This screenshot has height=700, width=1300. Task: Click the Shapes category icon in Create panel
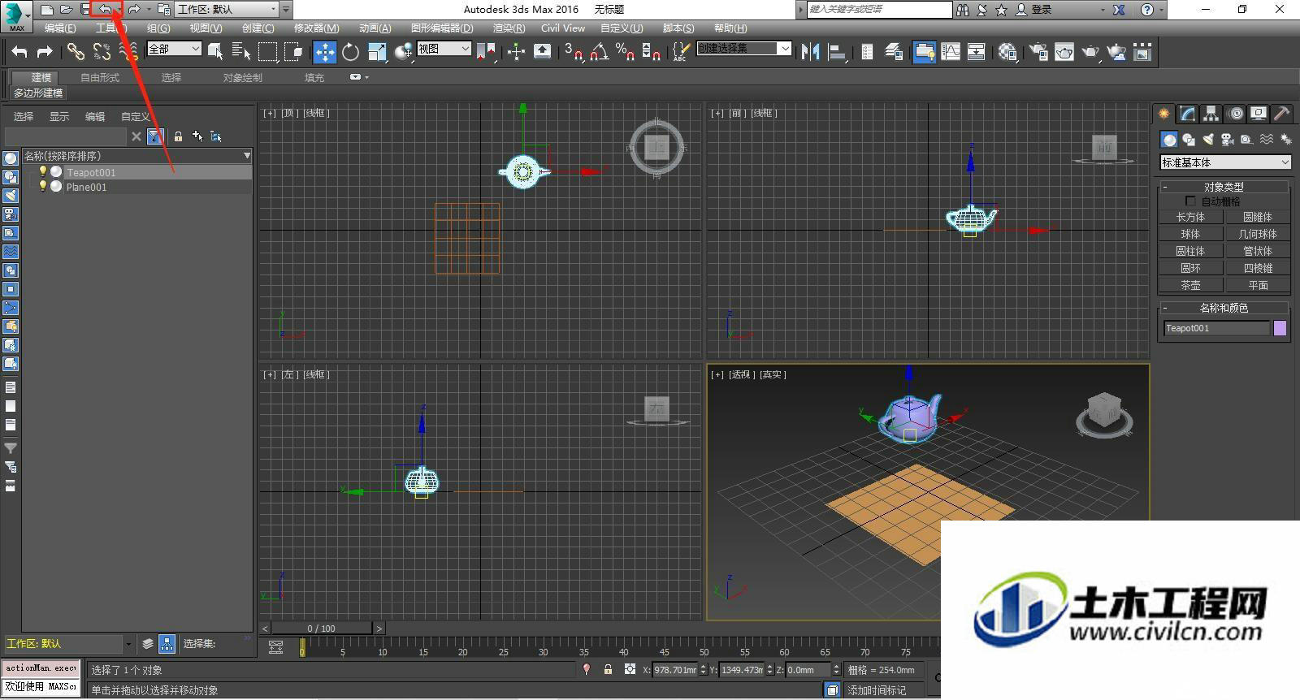click(x=1189, y=140)
